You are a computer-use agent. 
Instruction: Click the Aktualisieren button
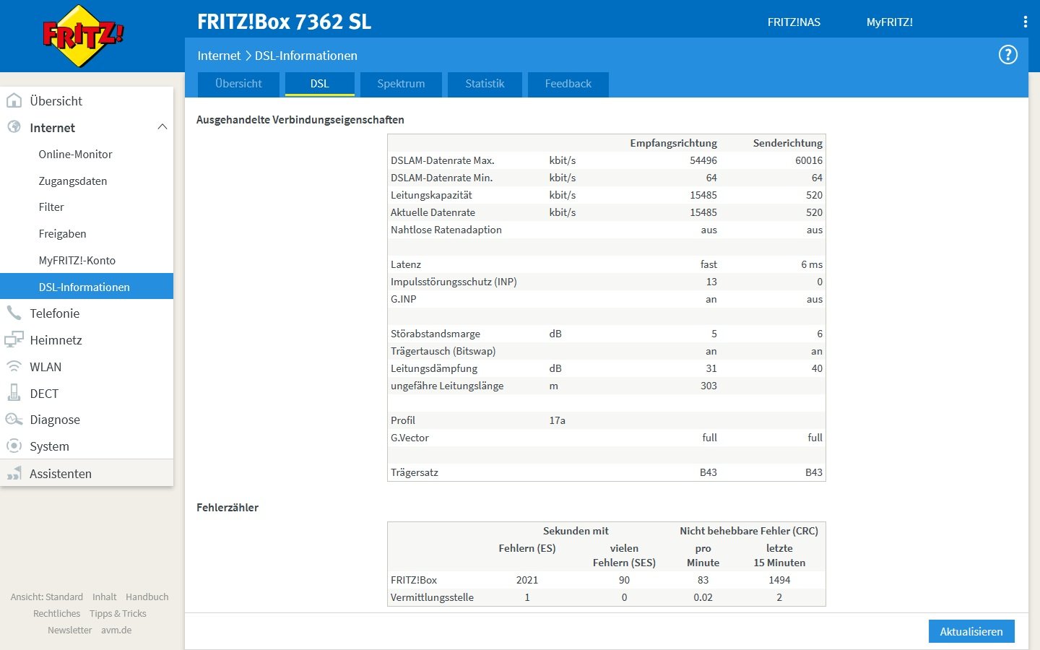(971, 631)
